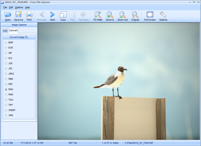The image size is (201, 146).
Task: Open the File menu
Action: click(5, 8)
